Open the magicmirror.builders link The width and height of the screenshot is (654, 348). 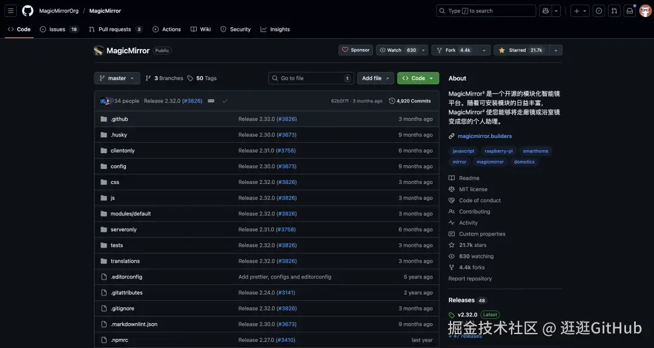pos(484,136)
